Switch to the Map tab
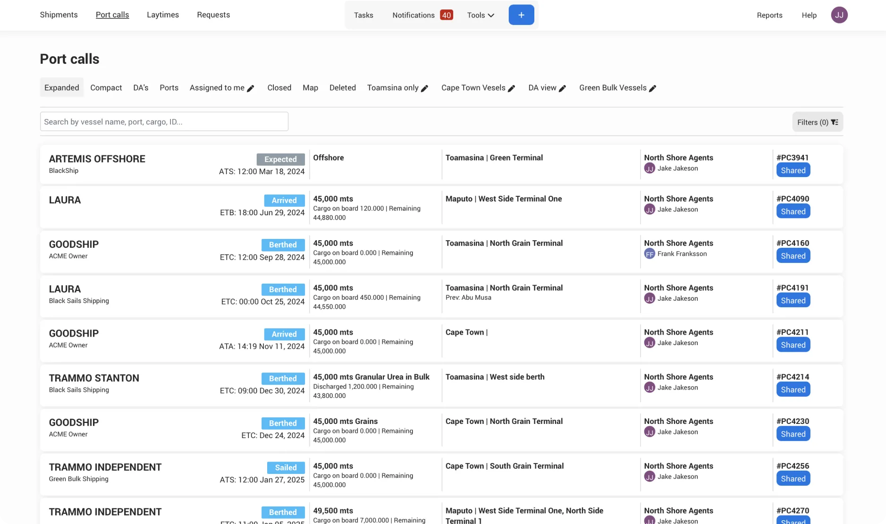The image size is (886, 524). coord(310,88)
